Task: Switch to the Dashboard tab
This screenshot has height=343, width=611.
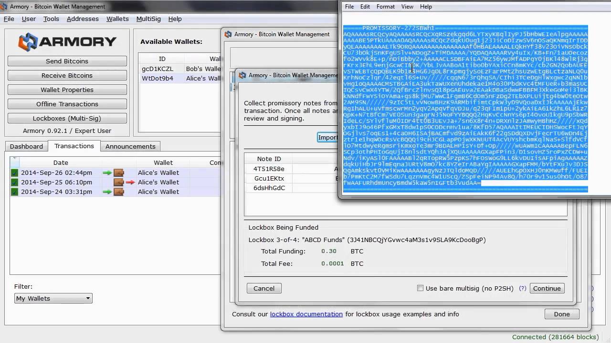Action: pos(26,146)
